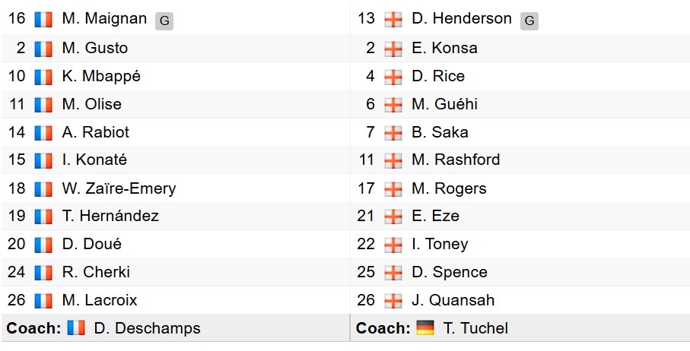Click the French flag beside M. Maignan
Image resolution: width=690 pixels, height=351 pixels.
pos(43,19)
